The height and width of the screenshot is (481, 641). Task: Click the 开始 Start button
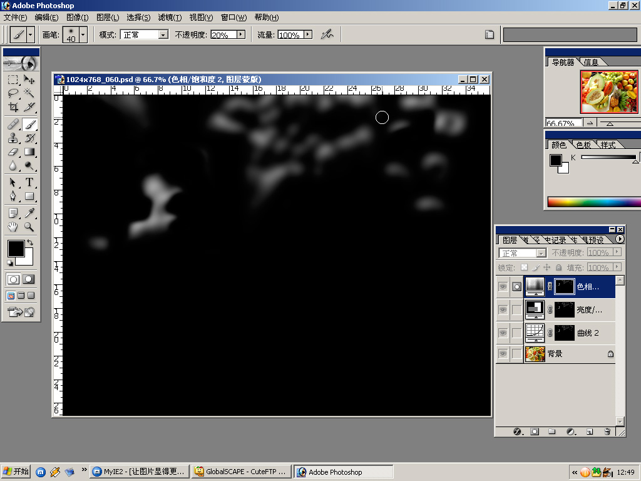[16, 472]
